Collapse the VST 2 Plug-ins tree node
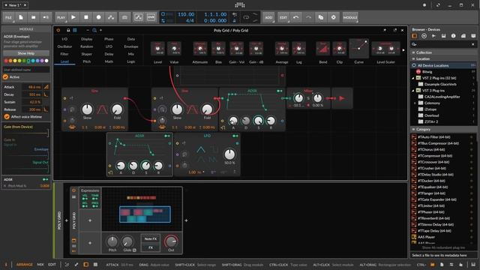480x270 pixels. click(413, 78)
